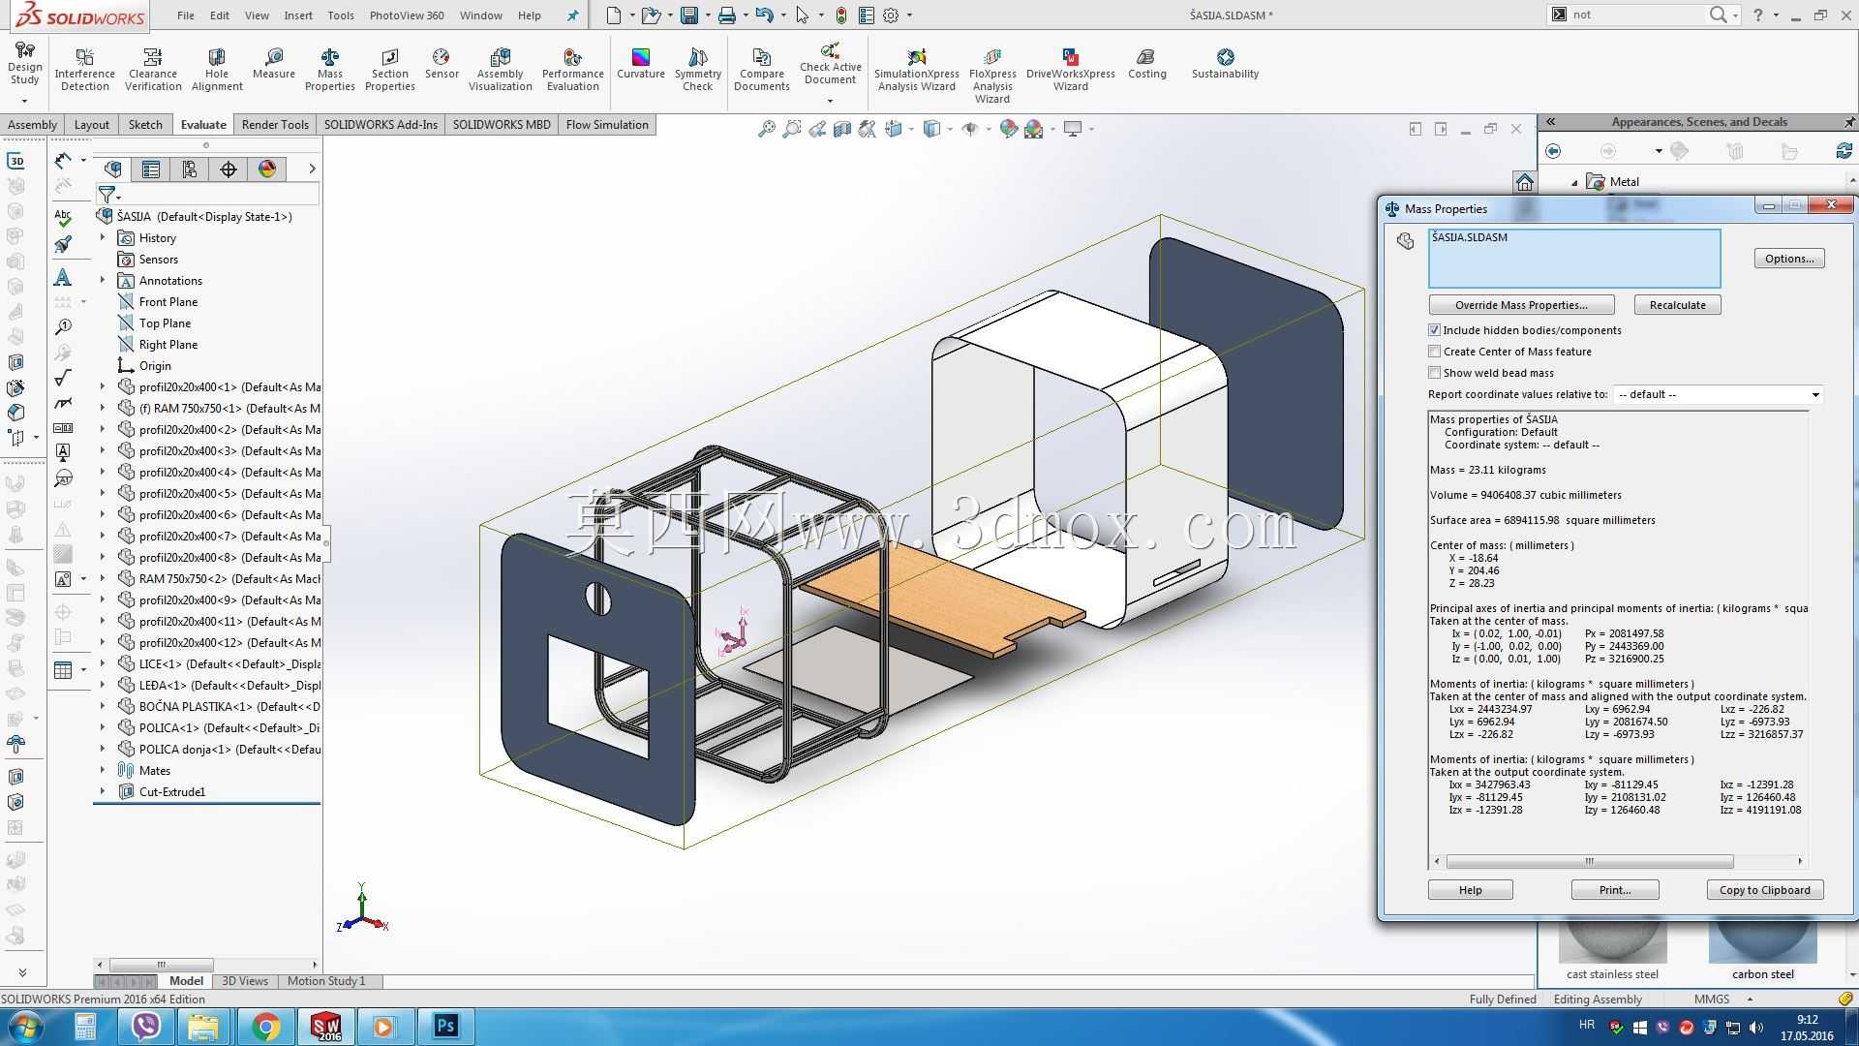The height and width of the screenshot is (1046, 1859).
Task: Open the Motion Study 1 tab
Action: pos(326,981)
